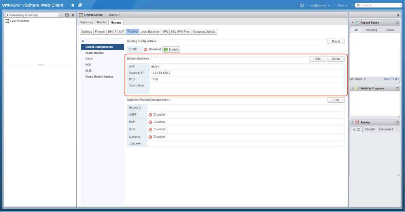The image size is (405, 212).
Task: Switch to the Monitor tab
Action: [x=102, y=23]
